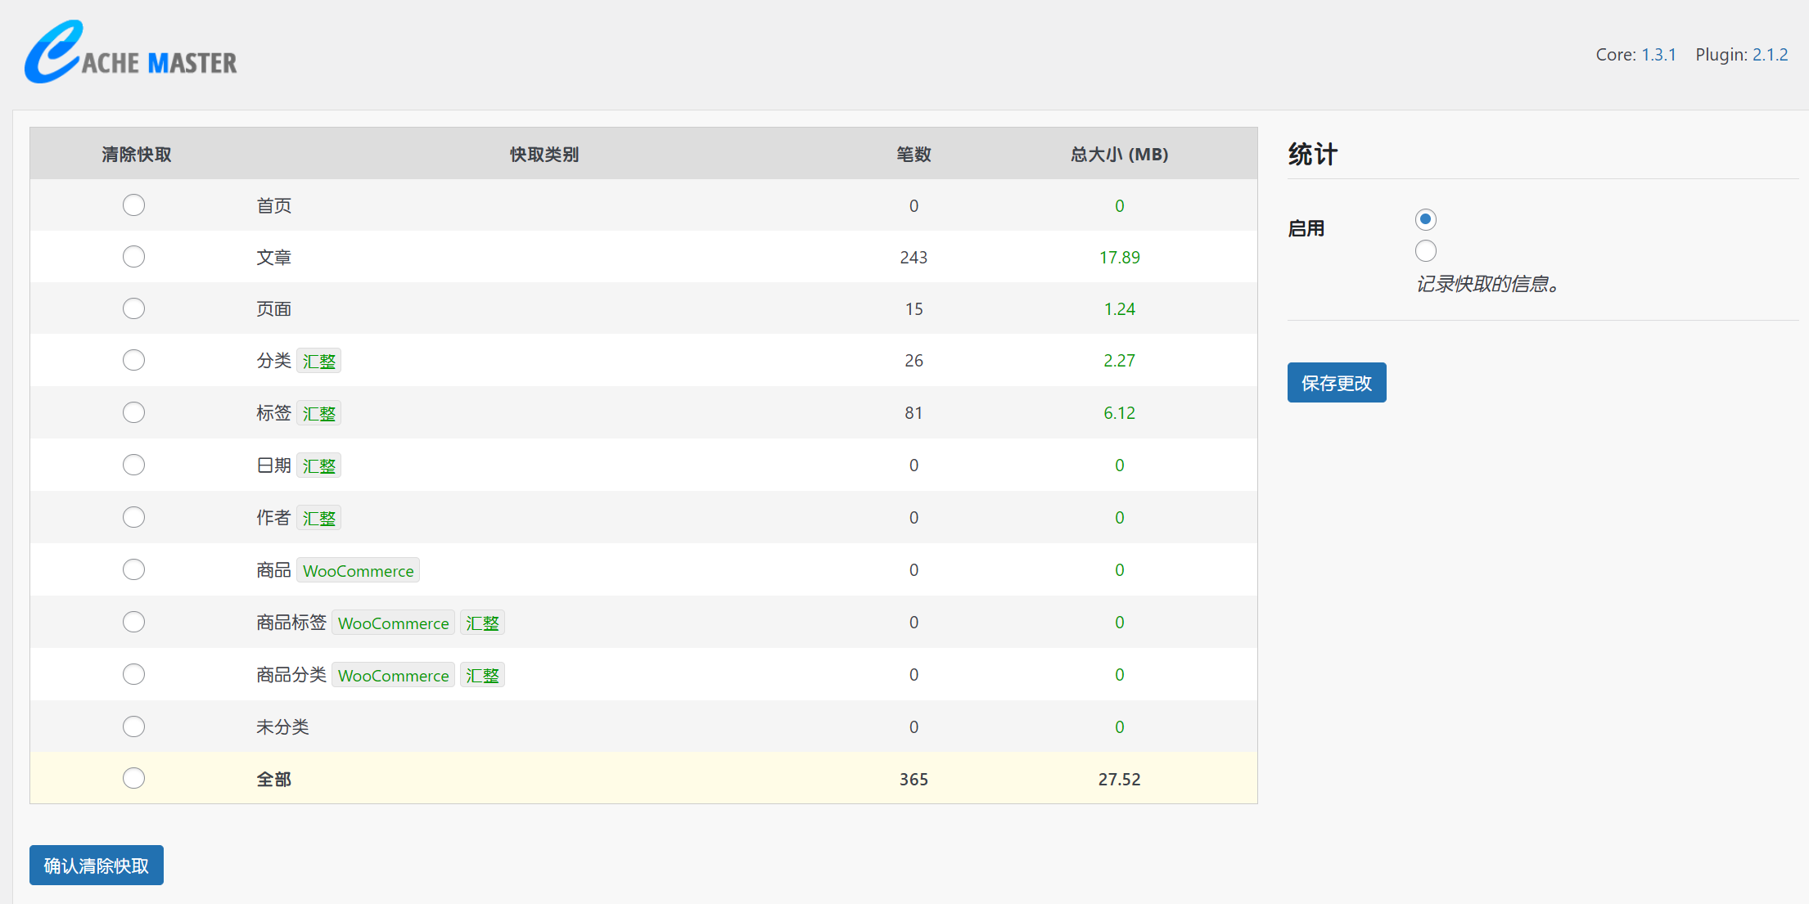Click the total count value 365
The height and width of the screenshot is (904, 1809).
[x=914, y=779]
